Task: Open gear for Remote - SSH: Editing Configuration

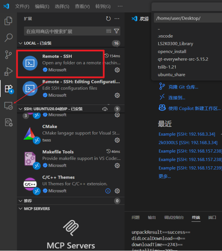Action: point(117,96)
